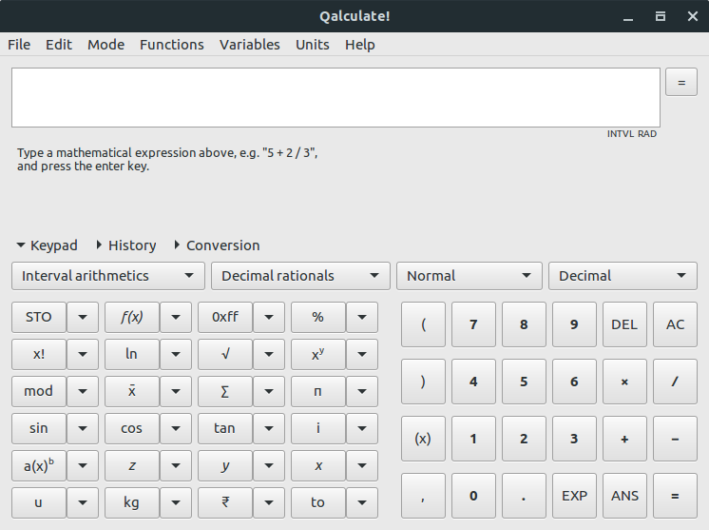The height and width of the screenshot is (530, 709).
Task: Click the sigma sum button
Action: [x=225, y=391]
